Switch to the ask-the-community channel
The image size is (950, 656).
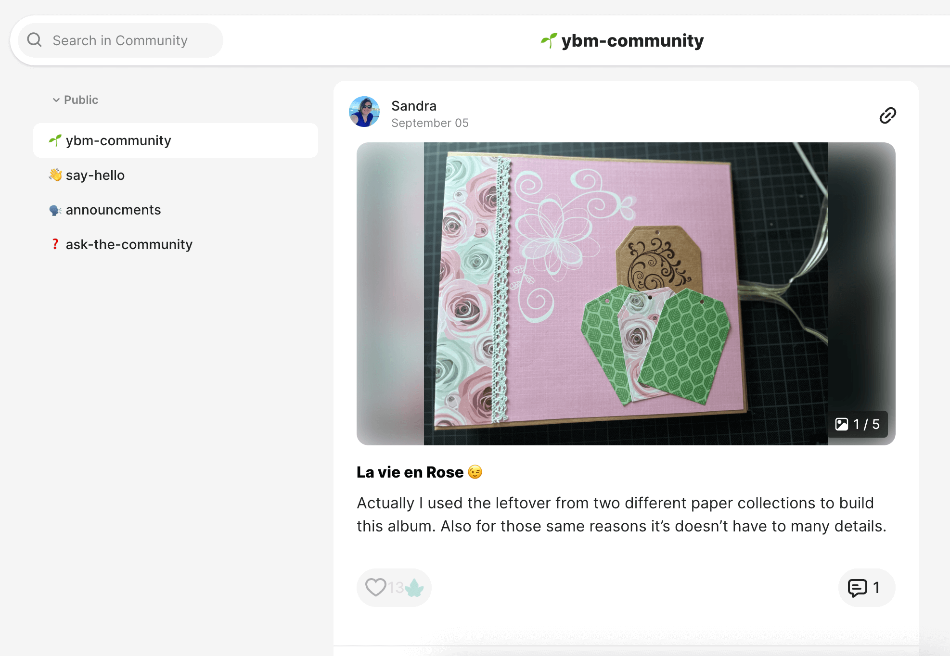pos(128,244)
